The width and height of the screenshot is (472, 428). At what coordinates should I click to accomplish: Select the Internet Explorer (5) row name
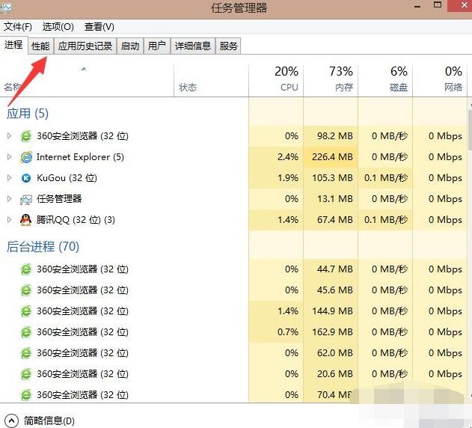(x=80, y=157)
